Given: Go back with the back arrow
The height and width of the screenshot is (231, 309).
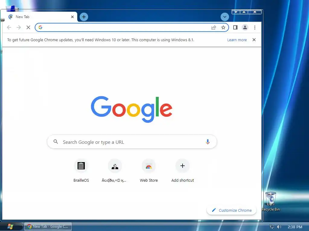Looking at the screenshot, I should (9, 27).
